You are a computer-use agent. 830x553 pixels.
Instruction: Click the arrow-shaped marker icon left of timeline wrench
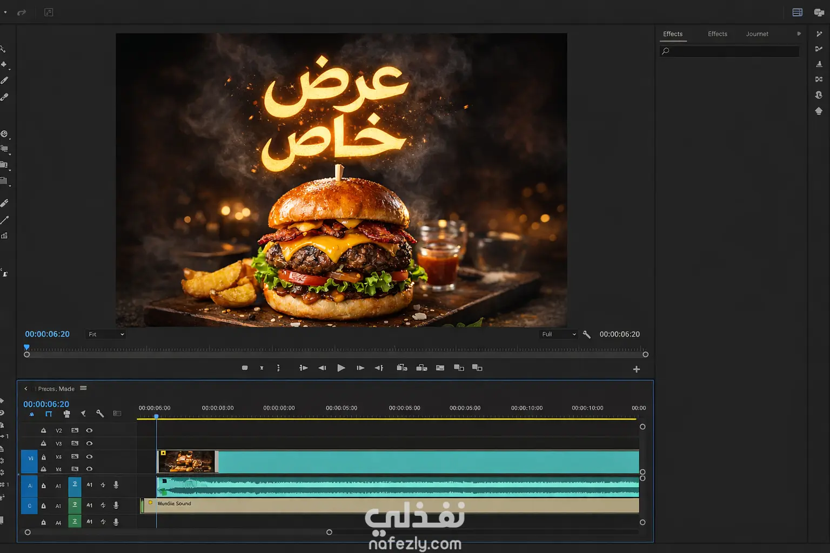pos(83,414)
